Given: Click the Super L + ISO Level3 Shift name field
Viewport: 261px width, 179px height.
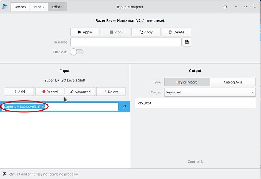Looking at the screenshot, I should pos(60,107).
